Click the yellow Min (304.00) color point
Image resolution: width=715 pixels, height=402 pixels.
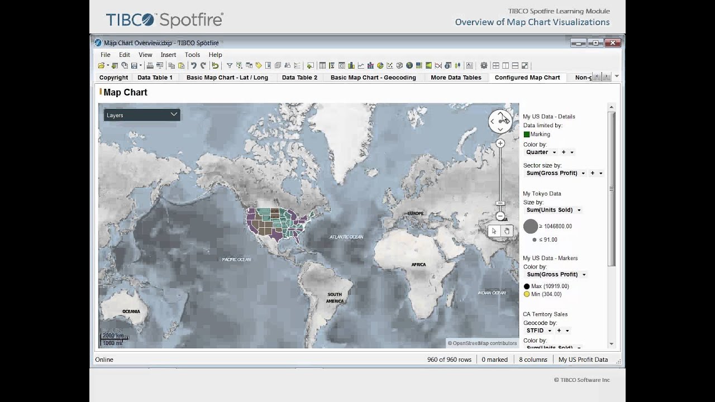526,294
